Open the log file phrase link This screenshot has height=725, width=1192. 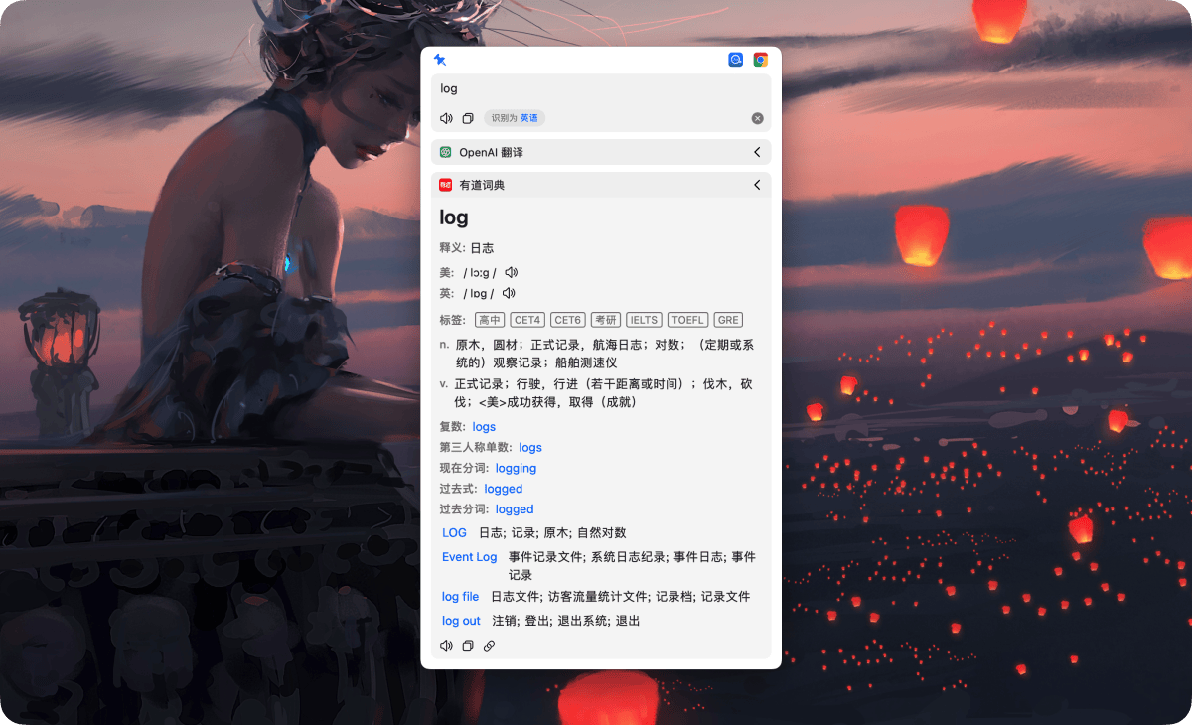[x=461, y=597]
